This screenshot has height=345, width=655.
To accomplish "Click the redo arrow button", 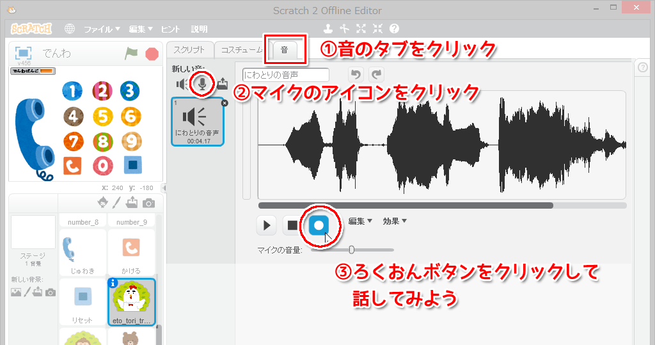I will click(376, 74).
